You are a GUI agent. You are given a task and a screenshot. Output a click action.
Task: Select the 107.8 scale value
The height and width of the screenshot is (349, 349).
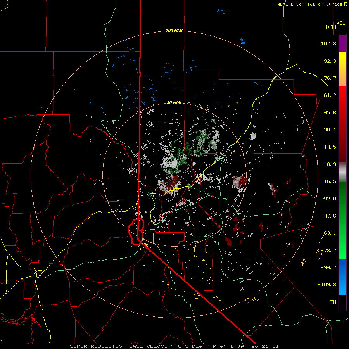pos(328,43)
